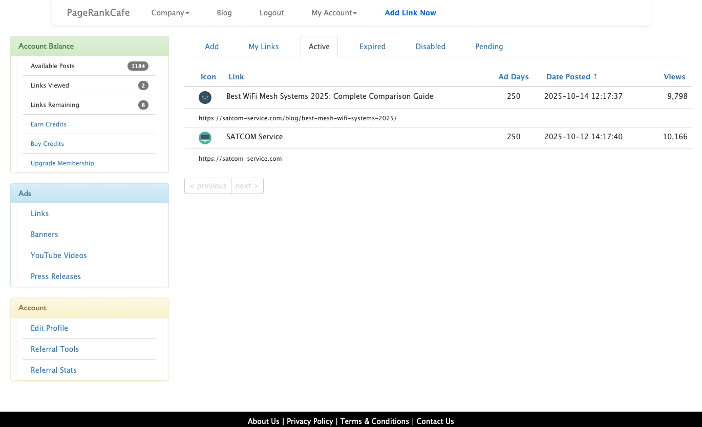This screenshot has height=427, width=702.
Task: Switch to the Expired tab
Action: [x=372, y=46]
